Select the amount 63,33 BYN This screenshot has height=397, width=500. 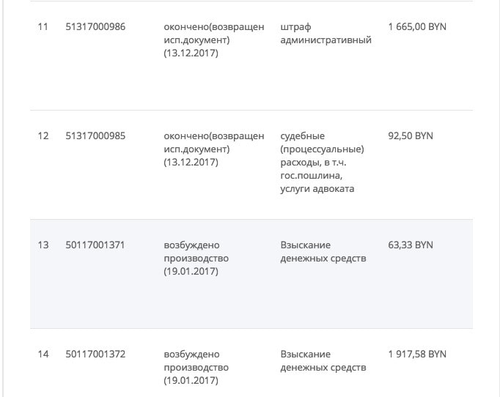point(411,245)
